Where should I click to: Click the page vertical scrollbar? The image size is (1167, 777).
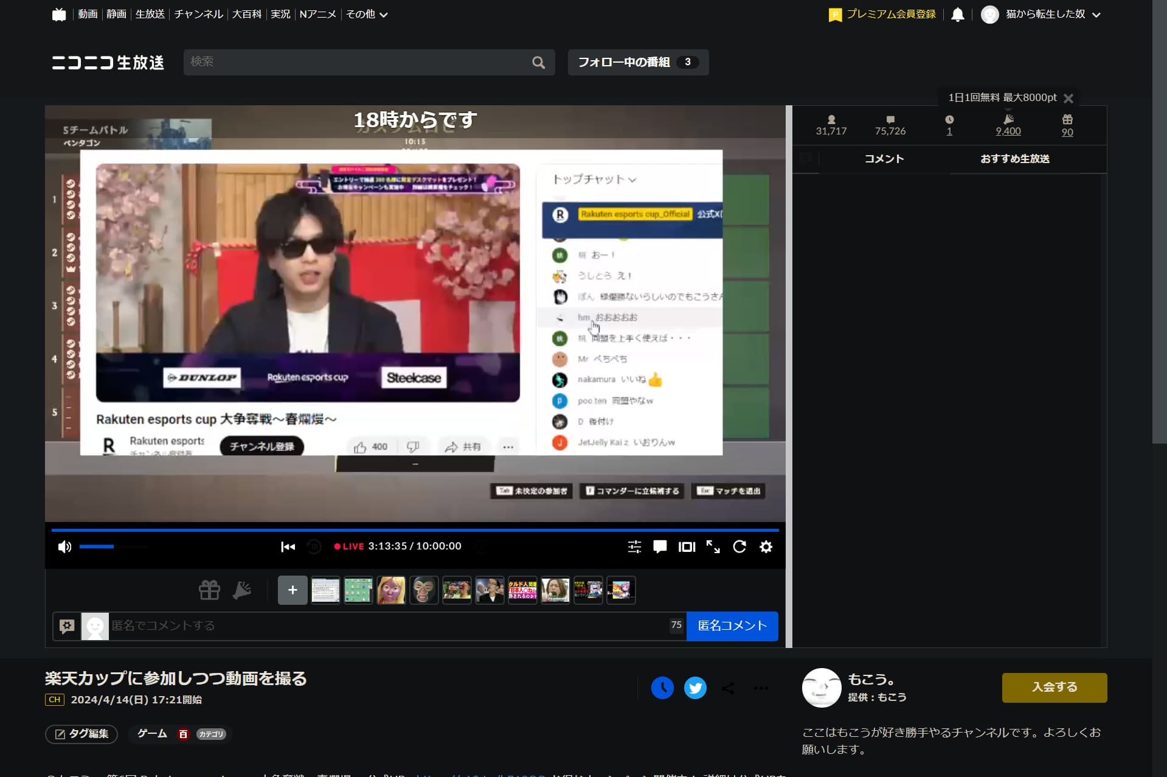point(1160,221)
